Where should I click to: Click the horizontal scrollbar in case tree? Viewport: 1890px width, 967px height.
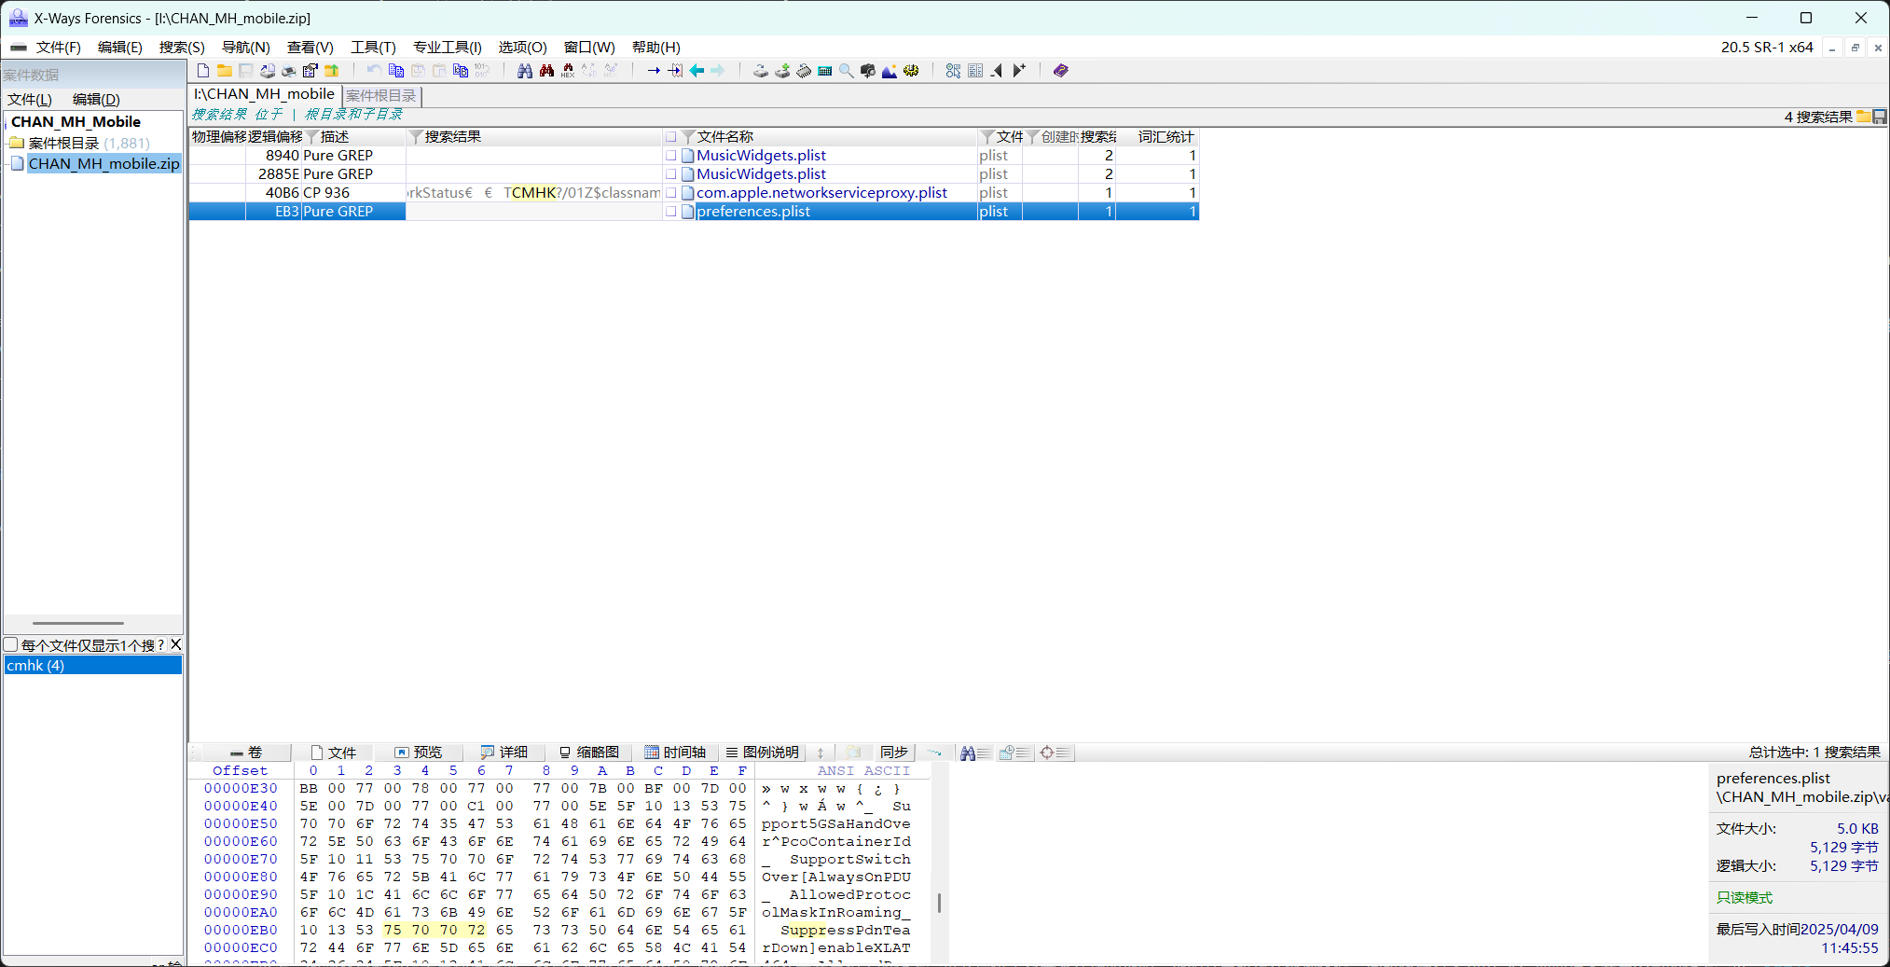coord(78,623)
